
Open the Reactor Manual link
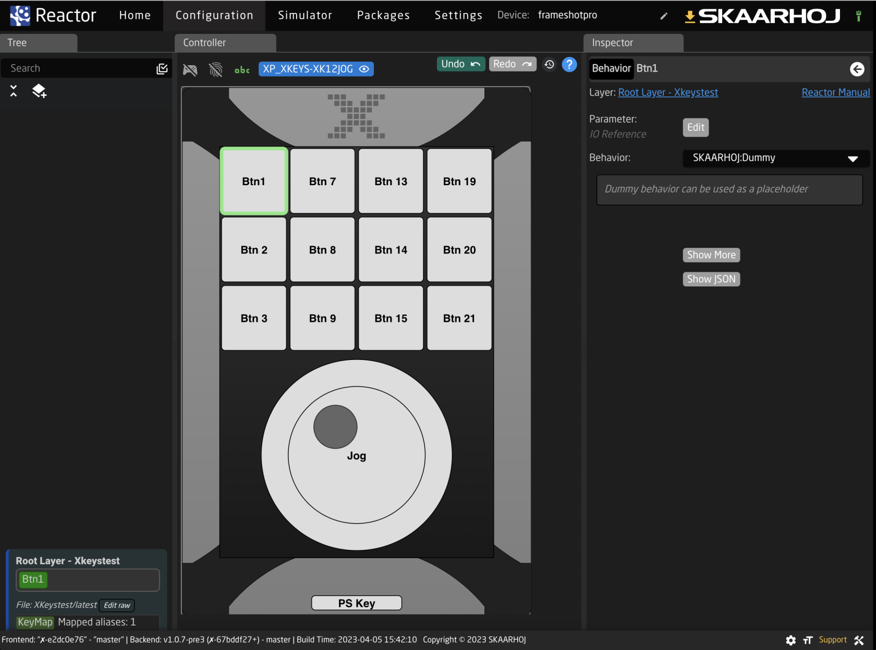835,92
